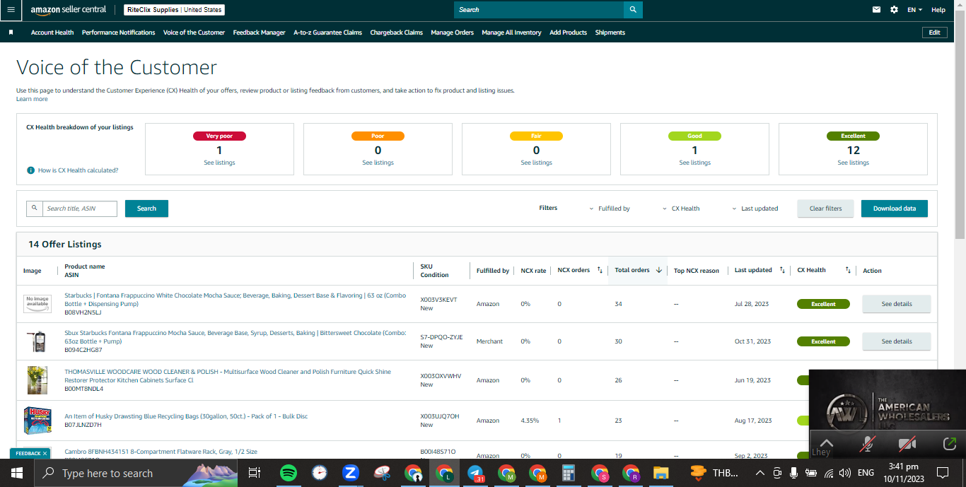See details for Starbucks White Chocolate Mocha
Viewport: 966px width, 487px height.
897,304
